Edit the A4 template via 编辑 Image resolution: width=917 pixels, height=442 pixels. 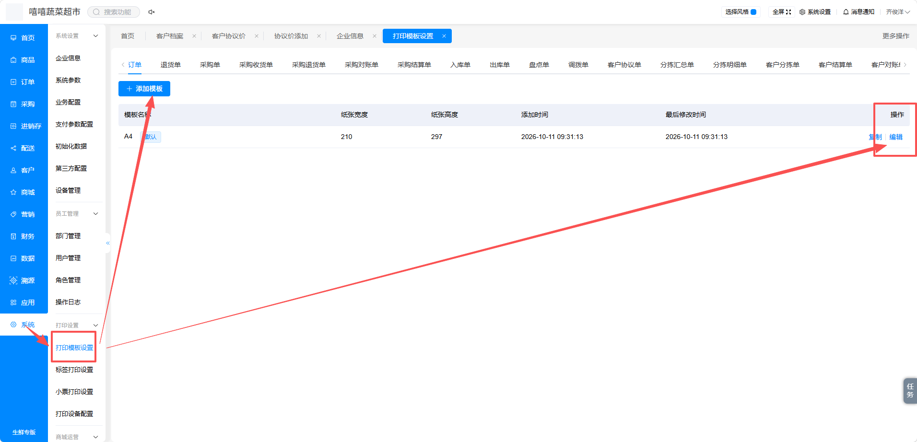pos(896,137)
